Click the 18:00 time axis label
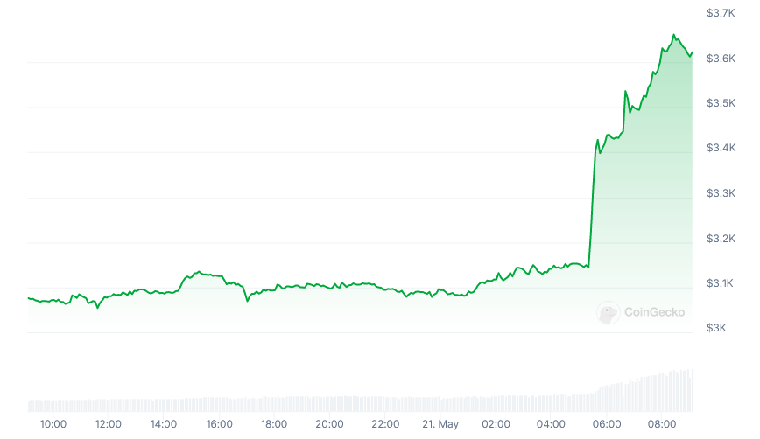Screen dimensions: 760x439 (274, 425)
